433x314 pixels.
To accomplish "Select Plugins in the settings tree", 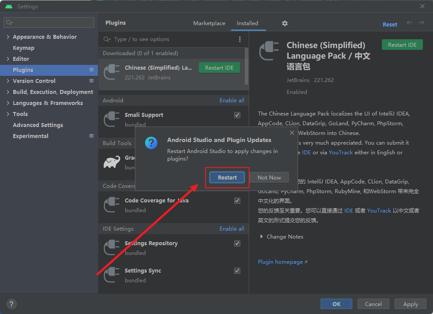I will tap(49, 70).
